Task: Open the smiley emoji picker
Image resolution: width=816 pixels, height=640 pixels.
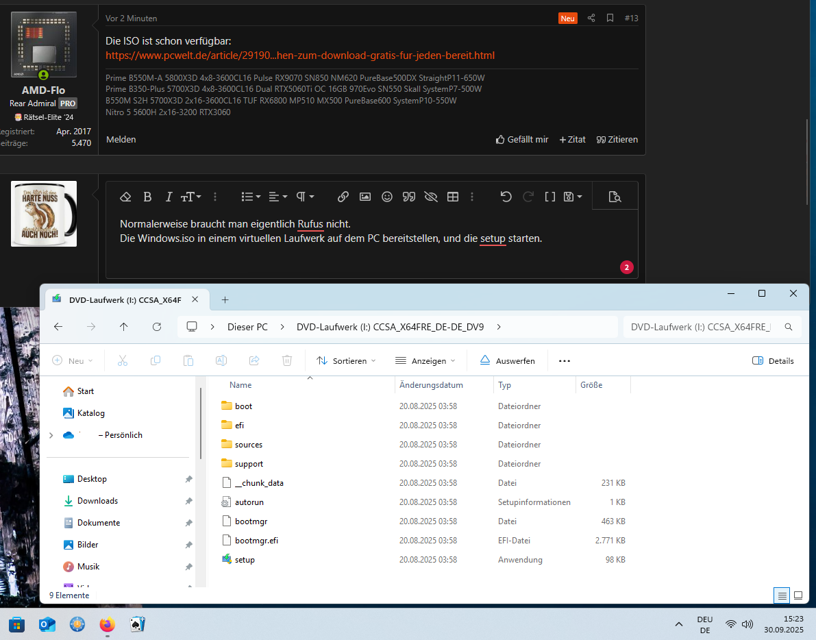Action: tap(386, 197)
